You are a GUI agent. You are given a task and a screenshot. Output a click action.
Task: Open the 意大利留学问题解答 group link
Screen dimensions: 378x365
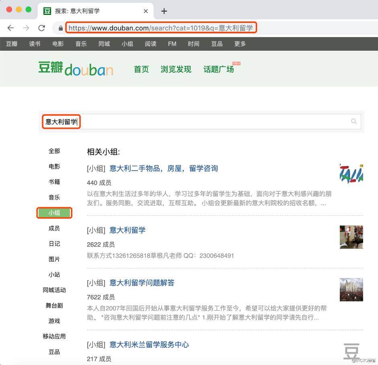[x=142, y=283]
